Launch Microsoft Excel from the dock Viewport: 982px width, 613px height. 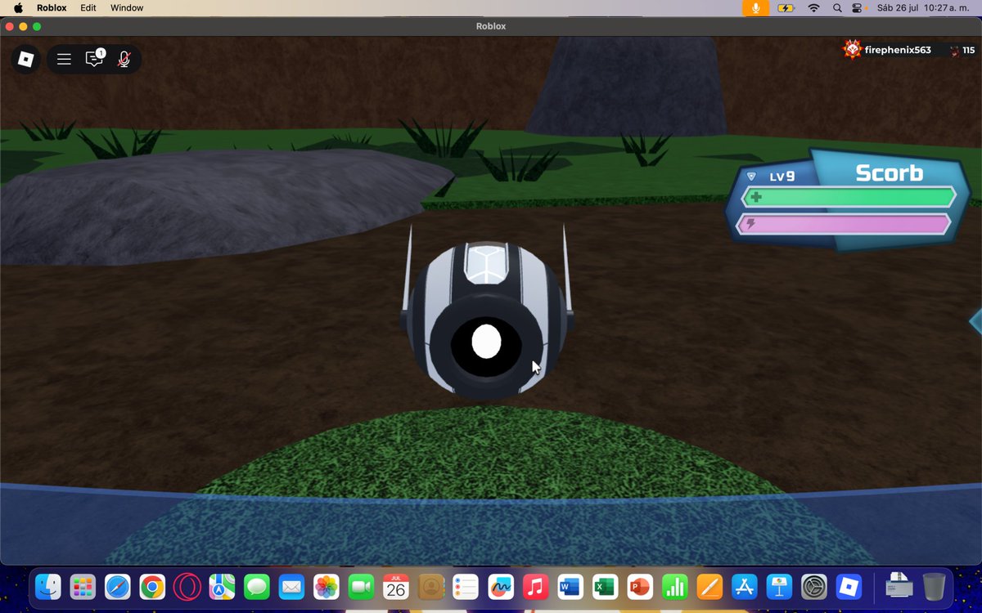click(605, 587)
